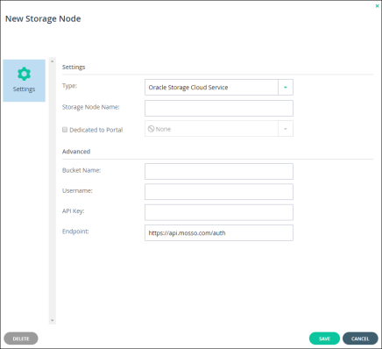Click the Dedicated to Portal label text
The width and height of the screenshot is (382, 349).
96,130
